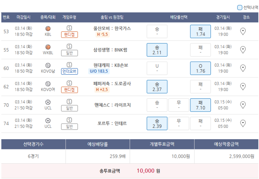Deselect 패 1.74 odds for 울산모비
Viewport: 259px width, 179px height.
(200, 31)
